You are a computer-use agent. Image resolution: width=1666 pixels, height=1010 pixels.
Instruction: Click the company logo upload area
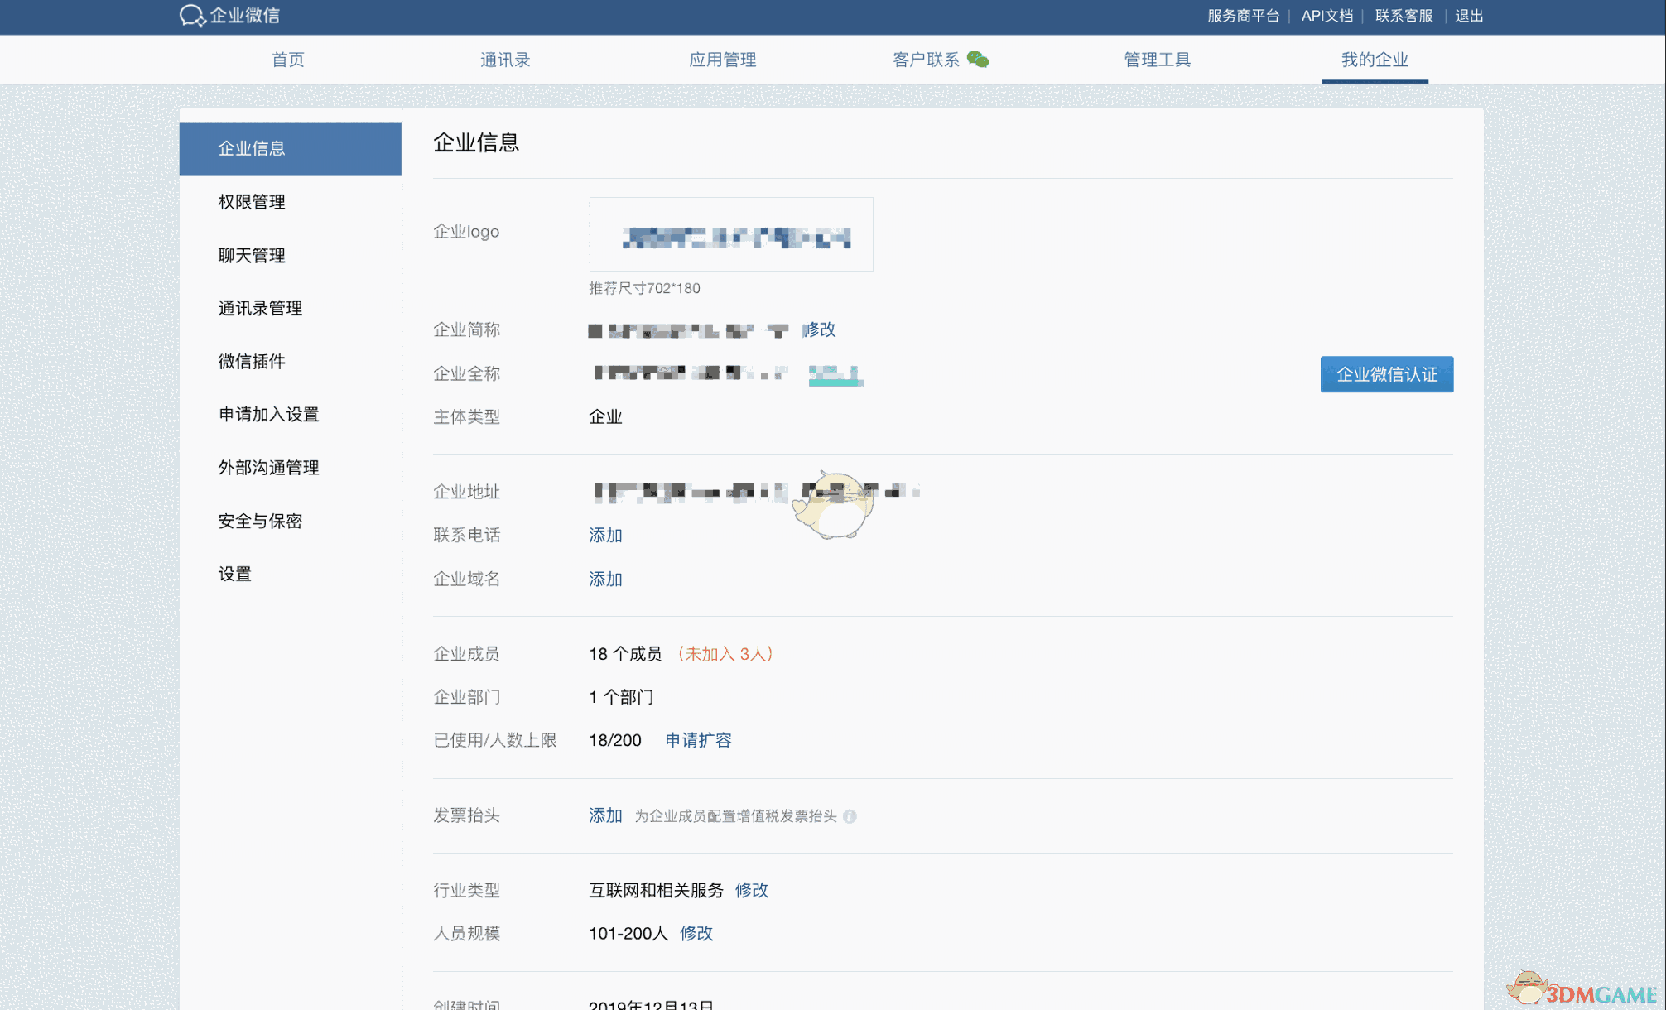click(x=731, y=233)
